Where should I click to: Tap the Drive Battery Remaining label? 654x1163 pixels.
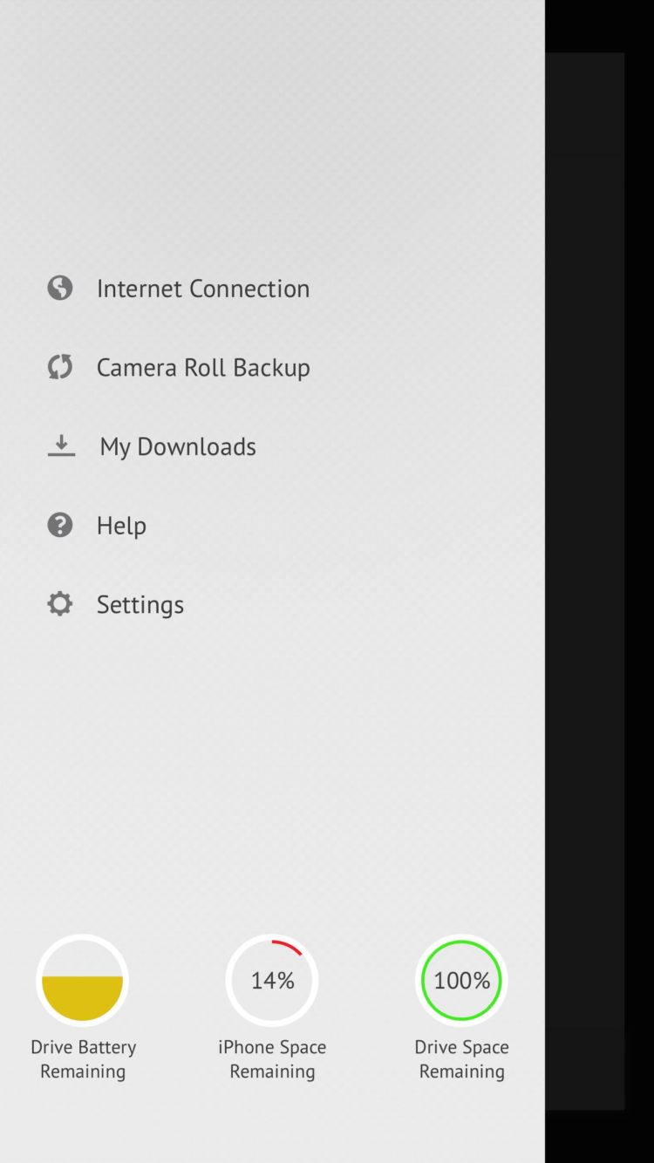pos(83,1059)
